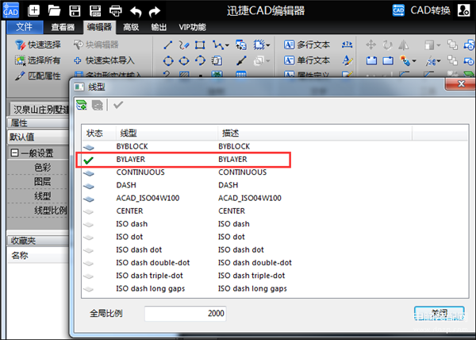Click the delete linetype icon in dialog
Screen dimensions: 476x340
(97, 105)
